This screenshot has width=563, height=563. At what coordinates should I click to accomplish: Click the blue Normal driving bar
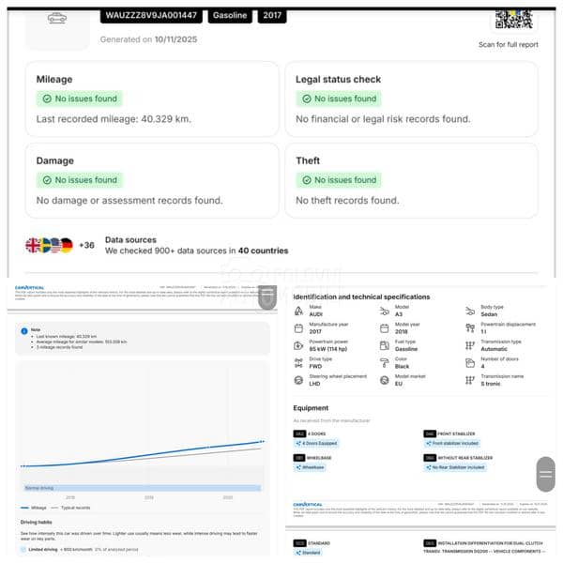coord(143,488)
